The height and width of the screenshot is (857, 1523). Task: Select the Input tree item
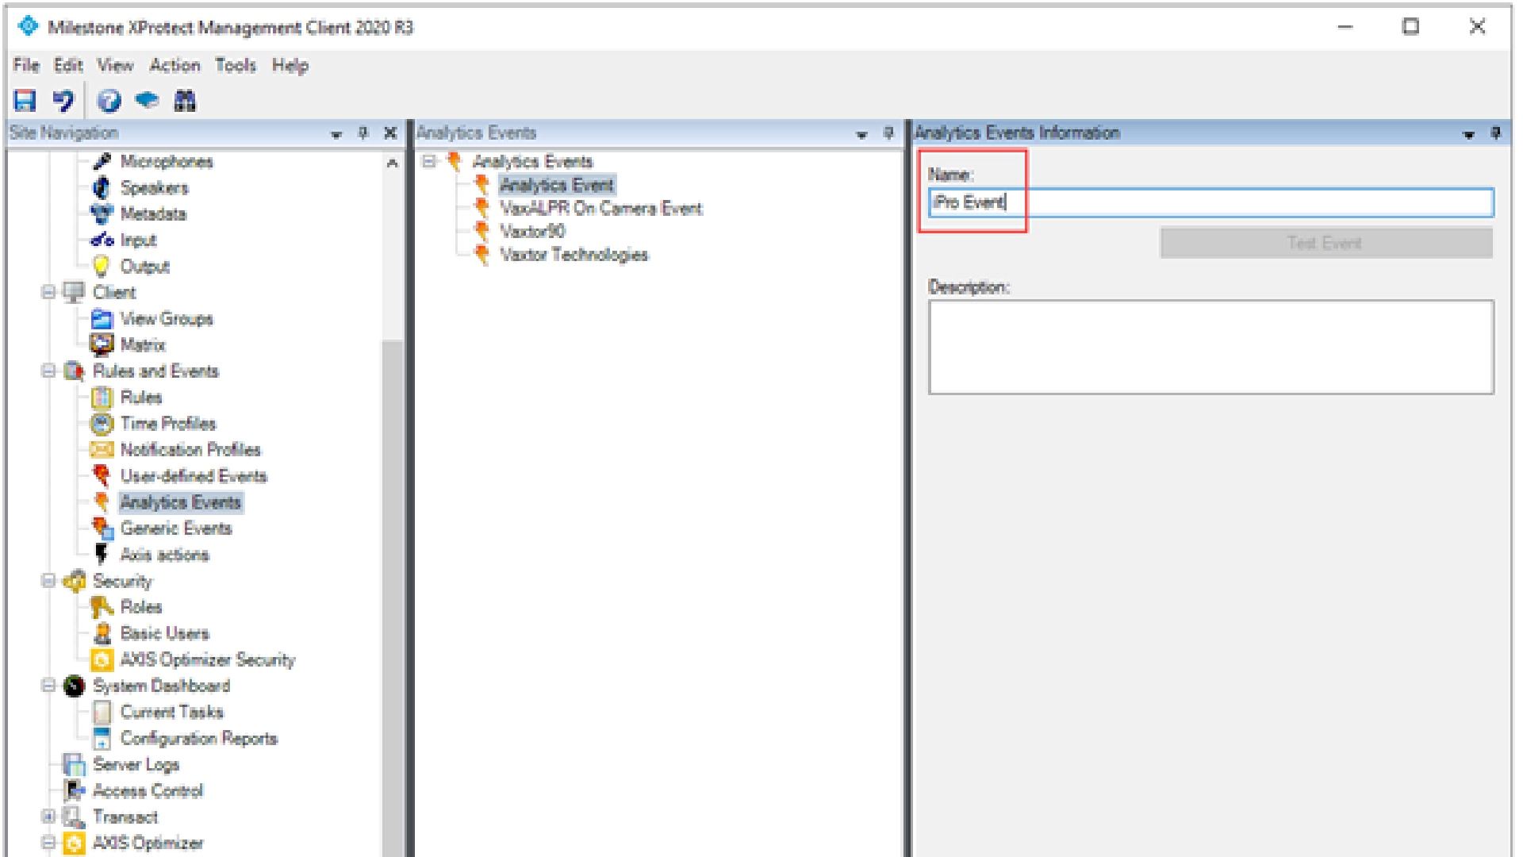click(138, 240)
